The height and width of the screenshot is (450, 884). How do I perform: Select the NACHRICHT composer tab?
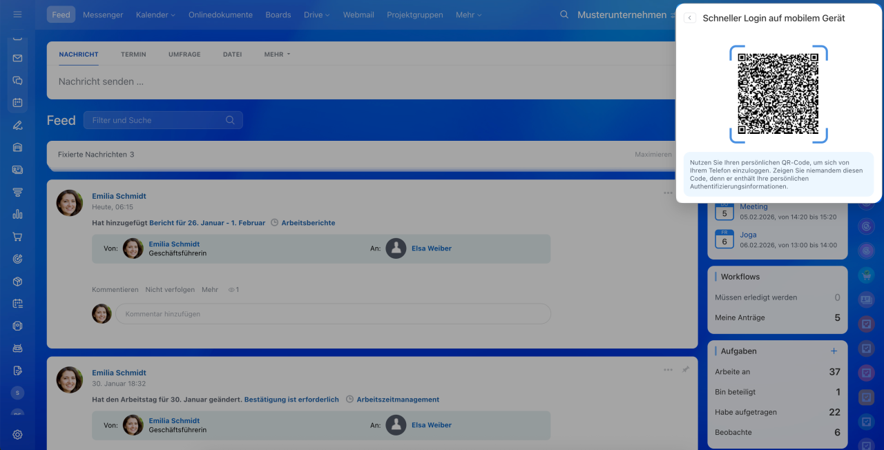pyautogui.click(x=79, y=55)
